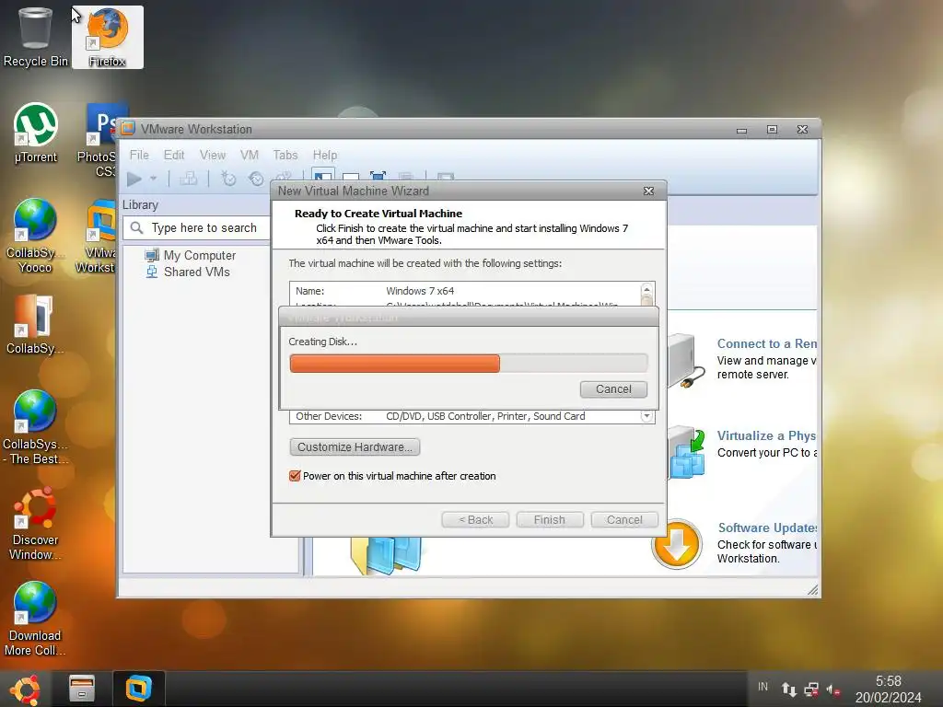Click the Shared VMs icon
Image resolution: width=943 pixels, height=707 pixels.
(x=152, y=272)
